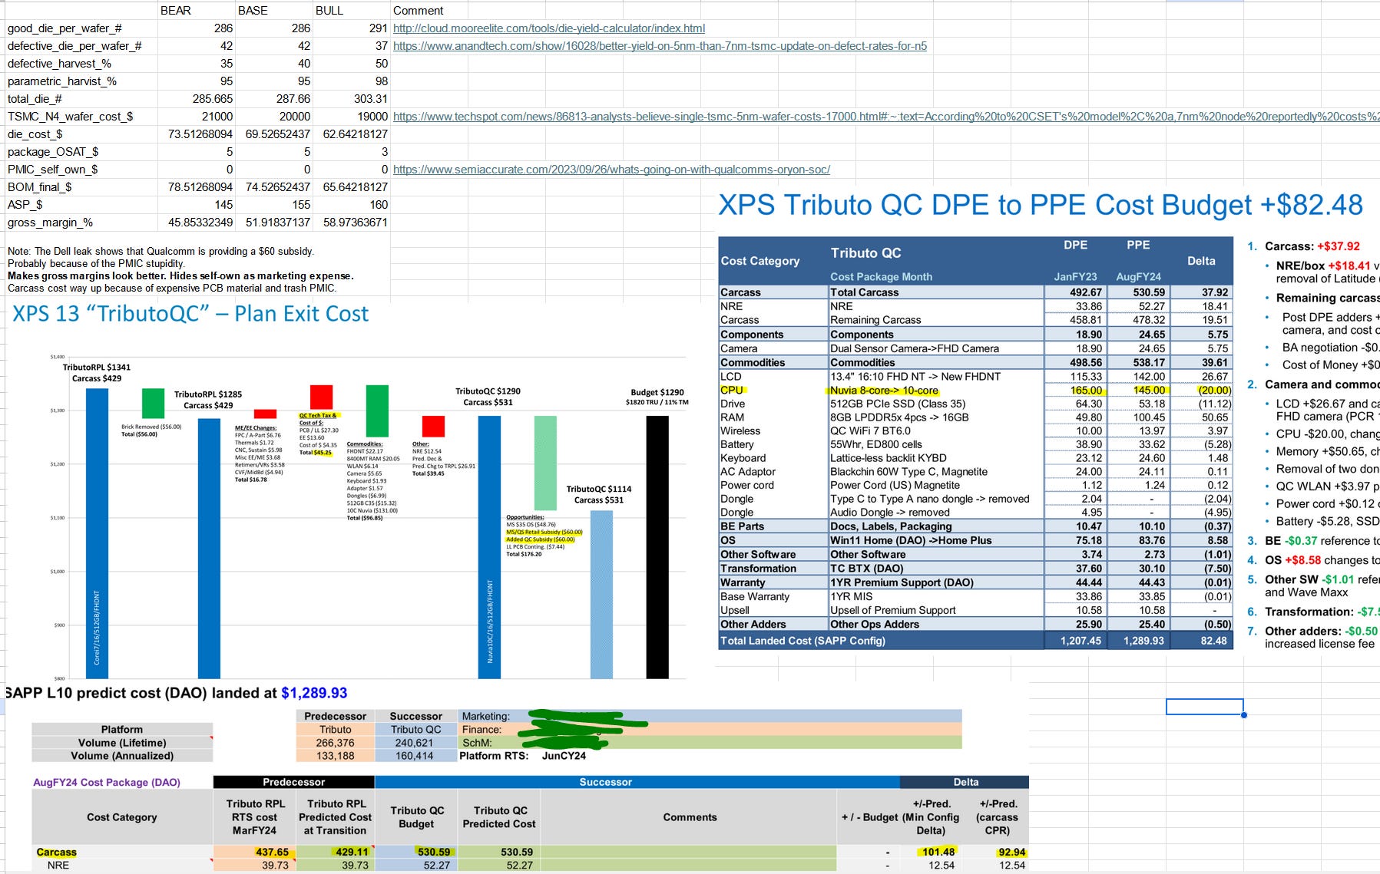This screenshot has width=1380, height=874.
Task: Select the BULL column header cell
Action: pyautogui.click(x=329, y=11)
